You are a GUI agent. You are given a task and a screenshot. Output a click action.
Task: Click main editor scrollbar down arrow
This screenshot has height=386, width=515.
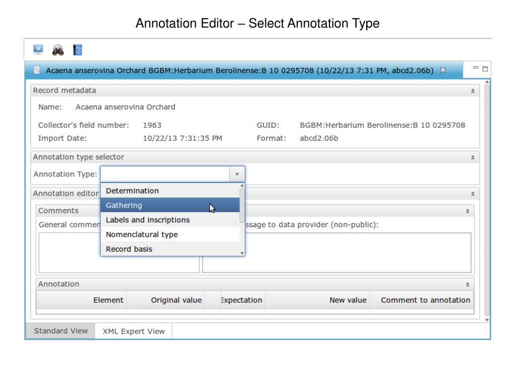pos(487,320)
